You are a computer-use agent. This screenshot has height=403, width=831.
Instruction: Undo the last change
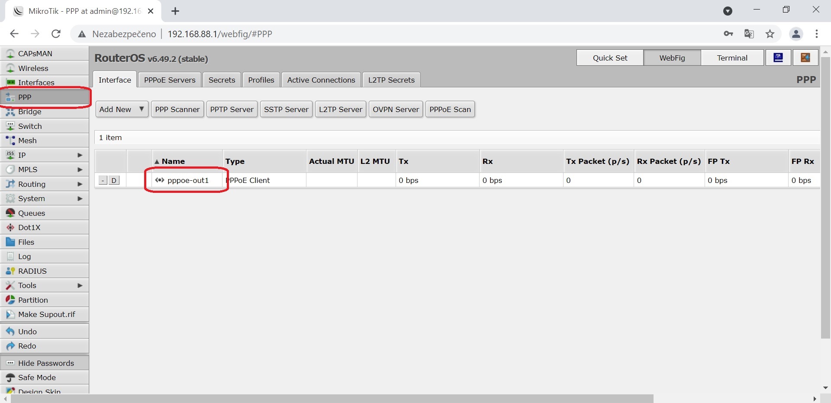coord(45,332)
